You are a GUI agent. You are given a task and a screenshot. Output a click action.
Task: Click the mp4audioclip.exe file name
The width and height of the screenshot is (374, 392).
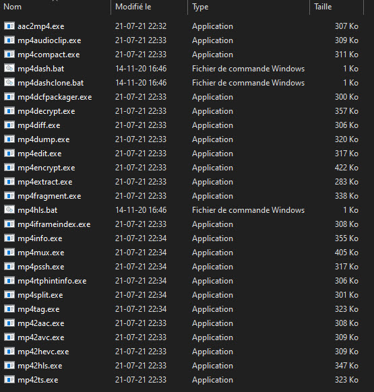click(49, 40)
